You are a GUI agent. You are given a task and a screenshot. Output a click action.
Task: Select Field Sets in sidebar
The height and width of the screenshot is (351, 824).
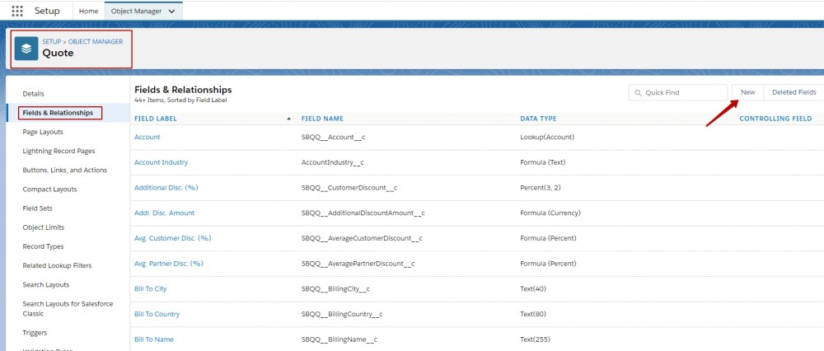(37, 208)
